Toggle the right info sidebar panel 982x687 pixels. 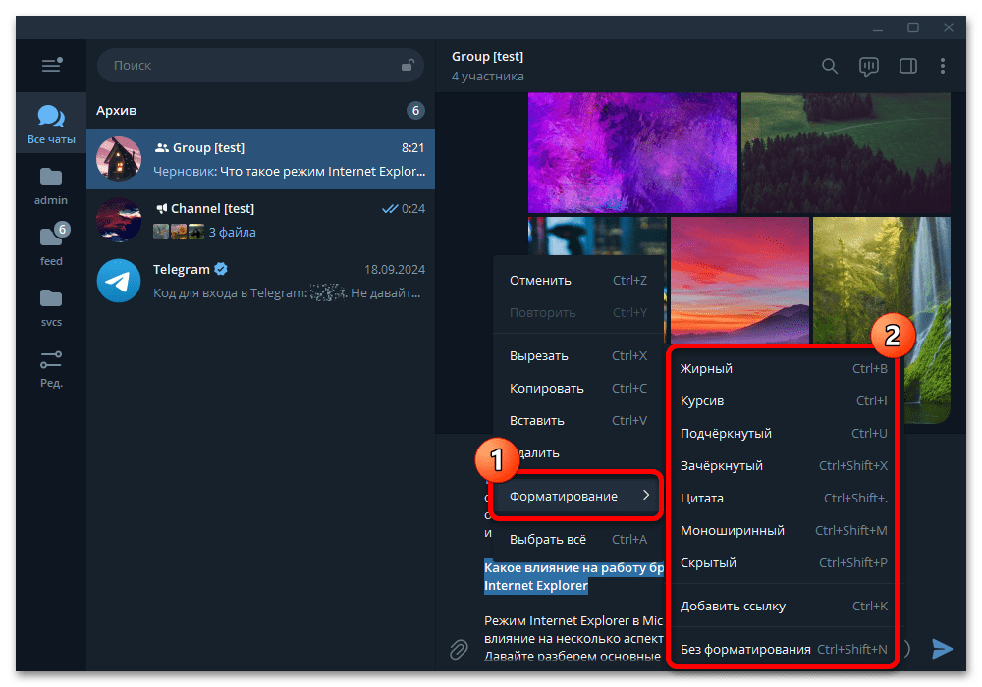coord(908,66)
